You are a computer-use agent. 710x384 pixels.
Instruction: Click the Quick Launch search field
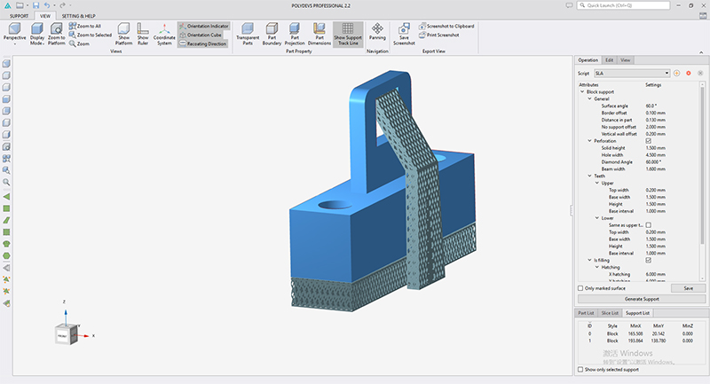[x=624, y=5]
